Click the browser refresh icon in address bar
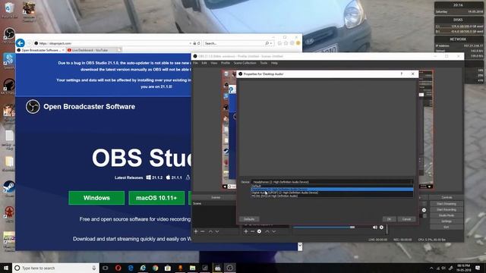 pos(199,43)
